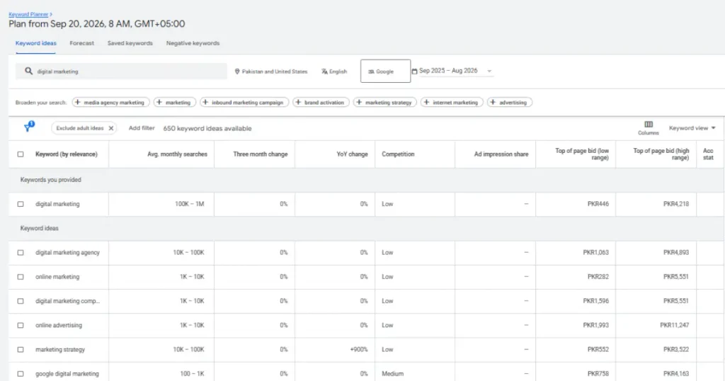Add media agency marketing suggestion
The height and width of the screenshot is (381, 725).
click(111, 102)
